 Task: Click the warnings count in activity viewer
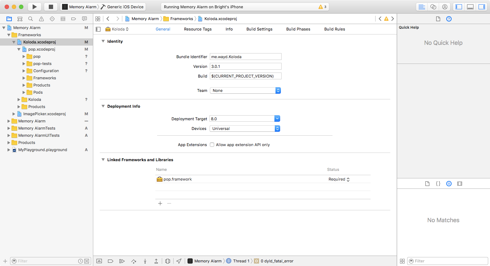point(322,7)
